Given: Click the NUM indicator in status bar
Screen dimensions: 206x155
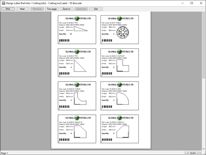Looking at the screenshot, I should [193, 153].
